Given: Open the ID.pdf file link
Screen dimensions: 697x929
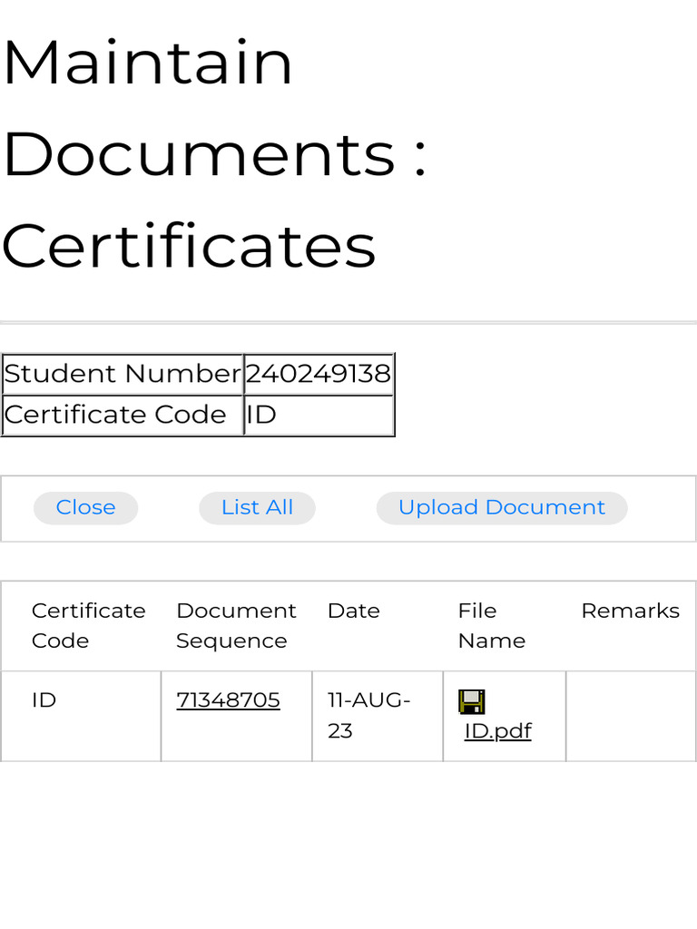Looking at the screenshot, I should 498,731.
